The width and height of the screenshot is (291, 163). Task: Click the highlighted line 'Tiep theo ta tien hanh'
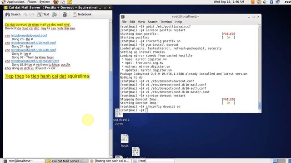(x=47, y=77)
